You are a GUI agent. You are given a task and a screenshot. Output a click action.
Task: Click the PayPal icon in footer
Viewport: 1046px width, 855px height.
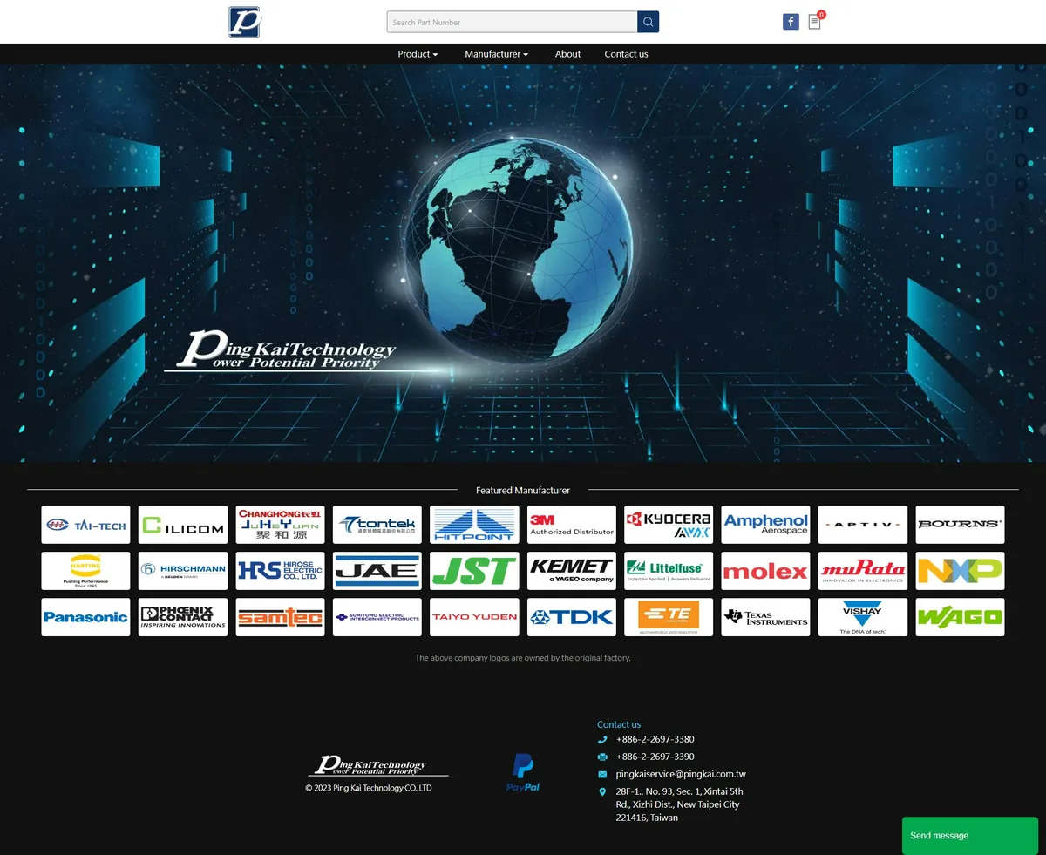523,772
